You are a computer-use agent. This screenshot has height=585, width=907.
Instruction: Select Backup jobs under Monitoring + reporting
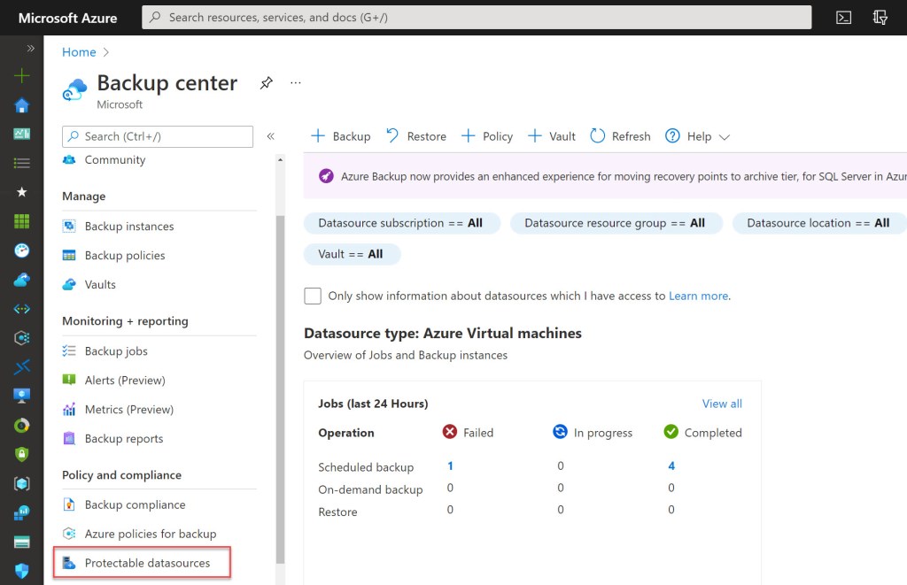pos(116,351)
